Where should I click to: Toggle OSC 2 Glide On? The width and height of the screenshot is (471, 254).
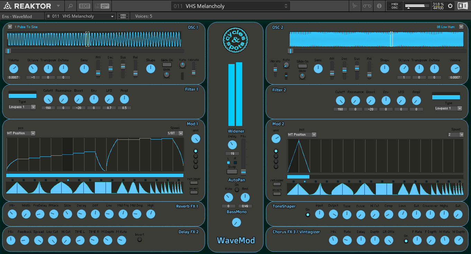point(302,66)
